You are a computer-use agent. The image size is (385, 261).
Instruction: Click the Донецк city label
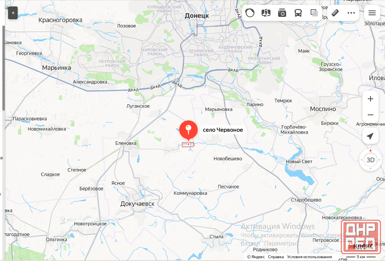[x=197, y=16]
